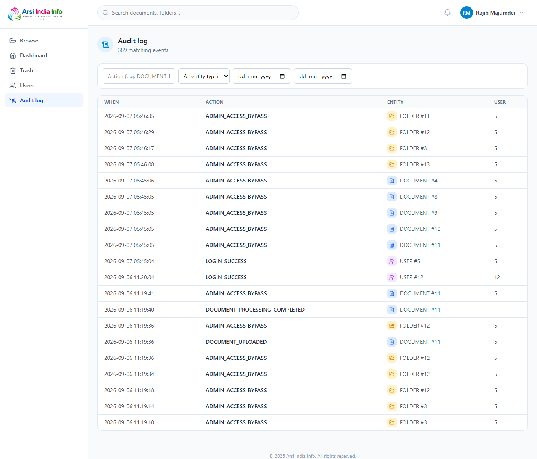Click DOCUMENT #11 in 05:45:05 row
Screen dimensions: 537x459
click(x=420, y=245)
